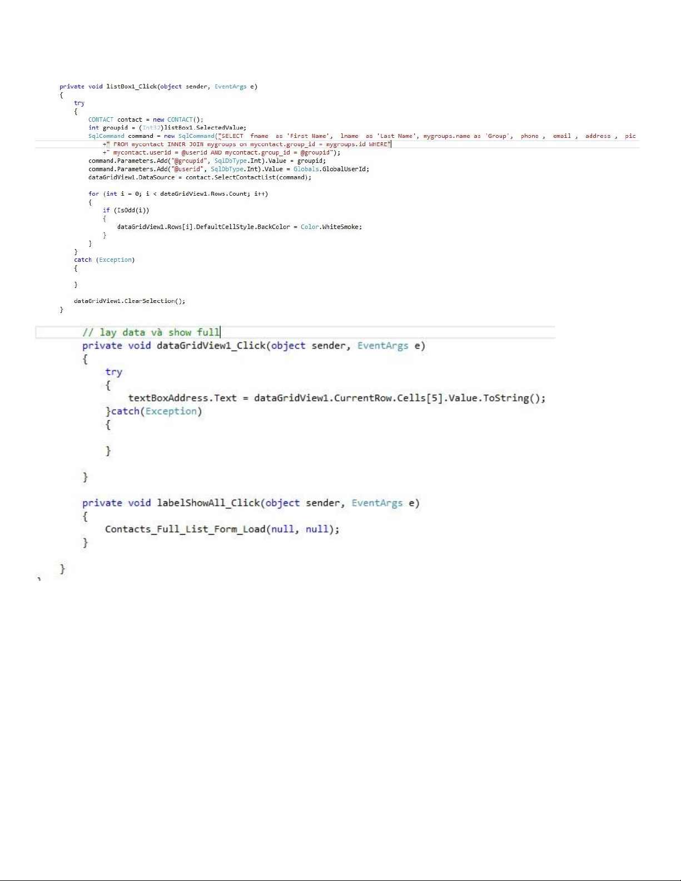
Task: Click the Parameters.Add "@userid" line
Action: pos(228,169)
